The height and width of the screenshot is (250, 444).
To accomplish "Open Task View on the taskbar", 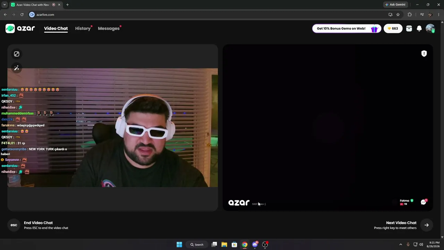I will point(214,244).
